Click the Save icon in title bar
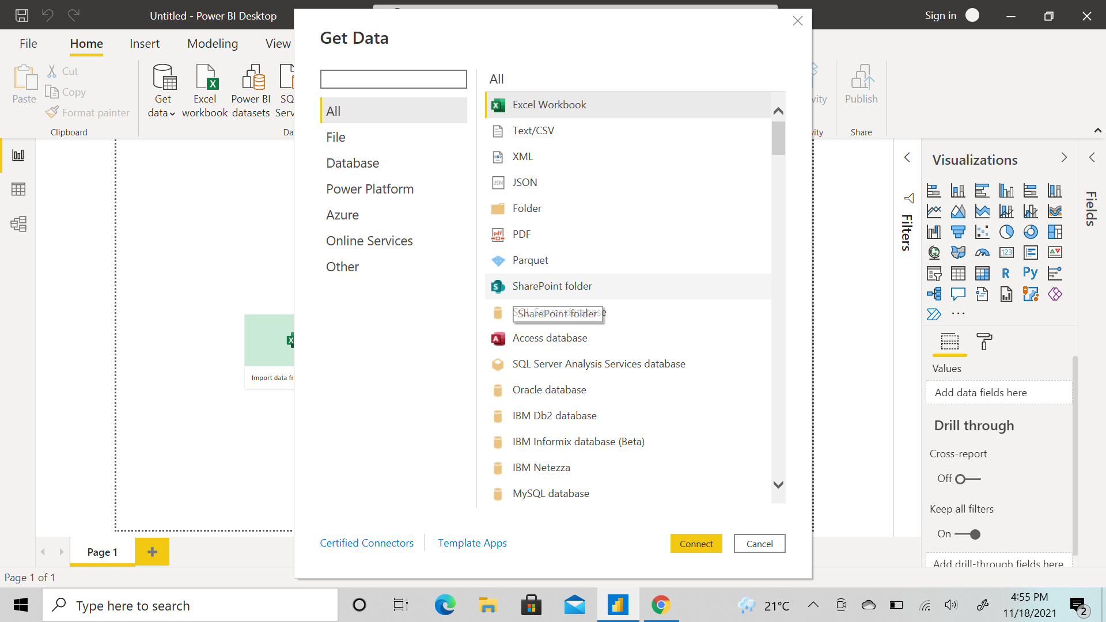This screenshot has height=622, width=1106. click(x=22, y=16)
